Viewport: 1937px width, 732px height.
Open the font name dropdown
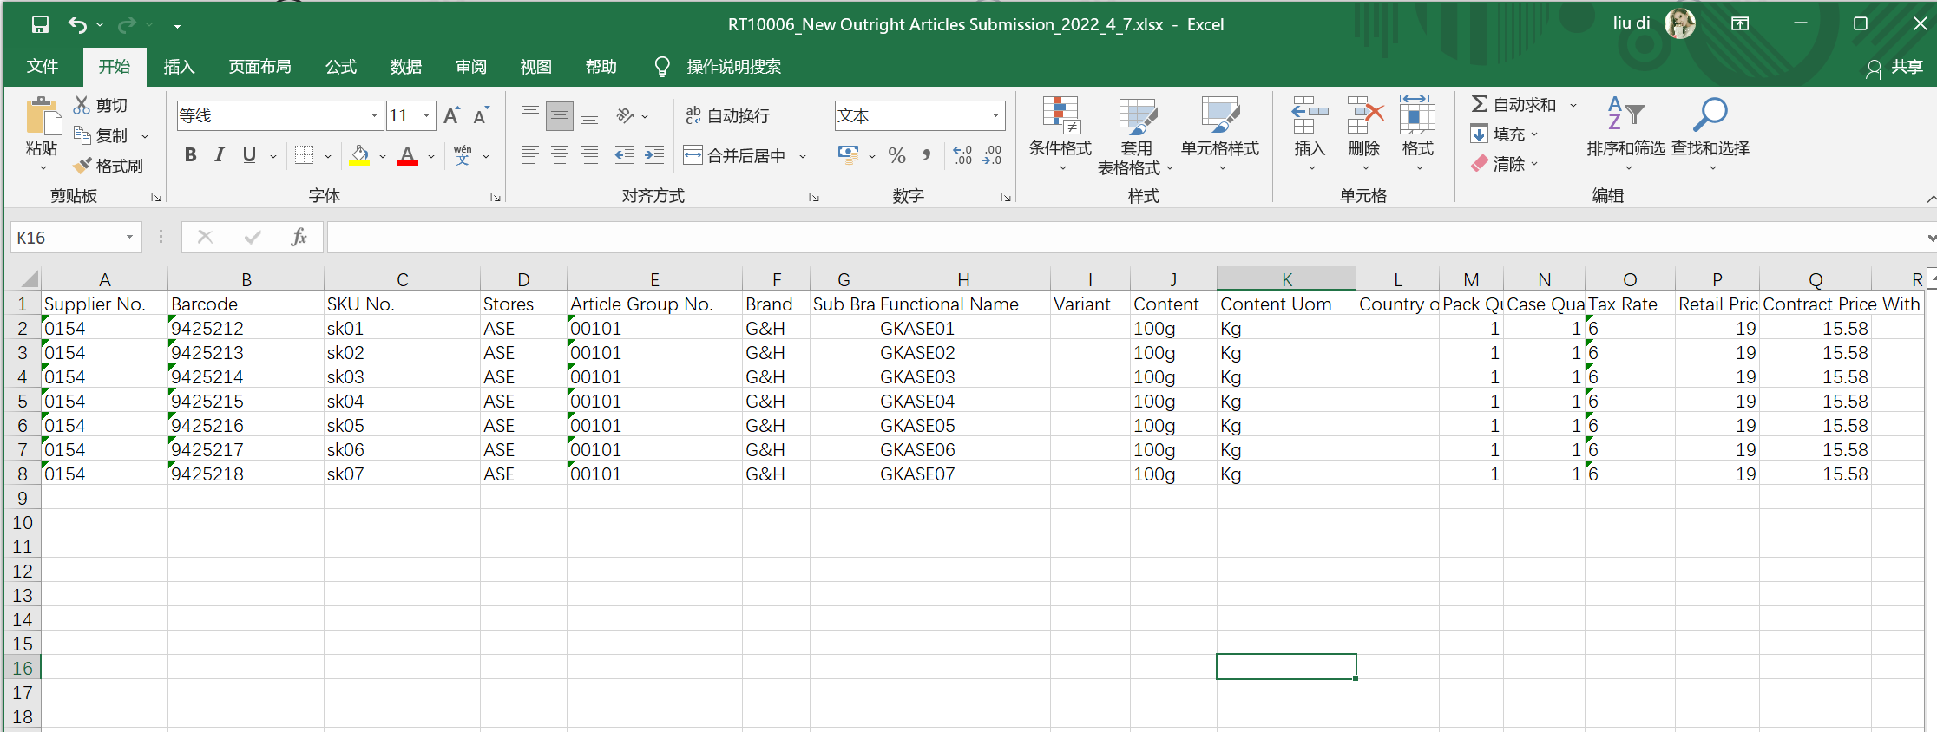374,115
